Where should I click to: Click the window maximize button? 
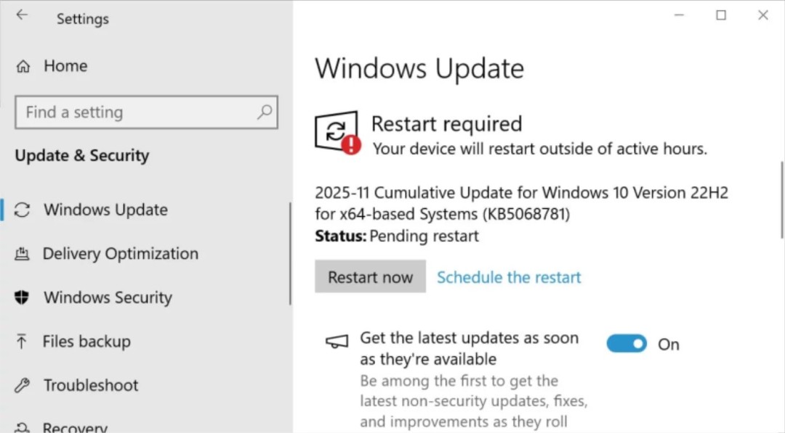721,15
